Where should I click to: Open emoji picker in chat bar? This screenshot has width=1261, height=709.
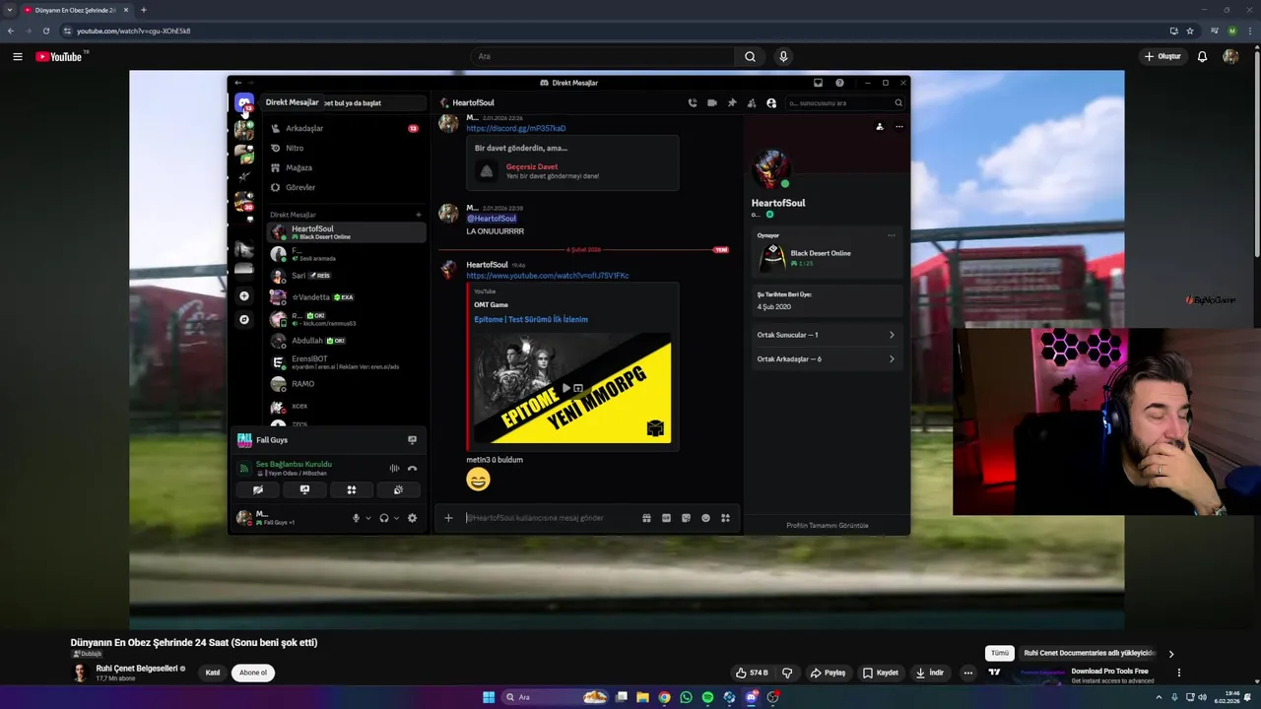705,518
